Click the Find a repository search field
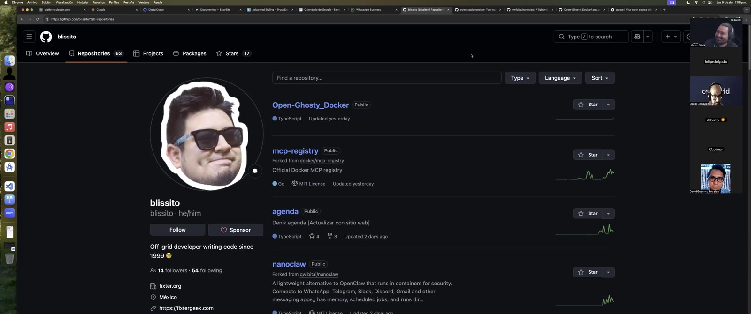Image resolution: width=751 pixels, height=314 pixels. click(386, 78)
